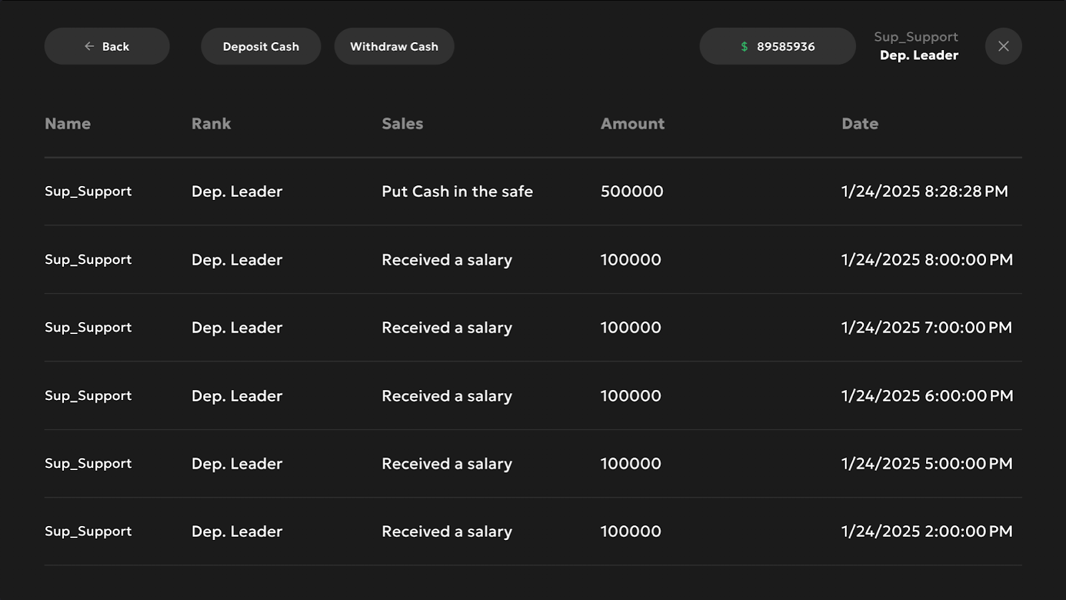Click the 89585936 balance display
Image resolution: width=1066 pixels, height=600 pixels.
coord(778,46)
